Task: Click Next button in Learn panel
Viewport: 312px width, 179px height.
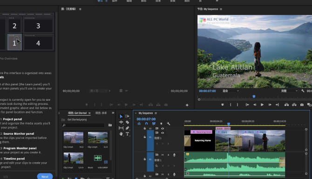Action: [45, 176]
